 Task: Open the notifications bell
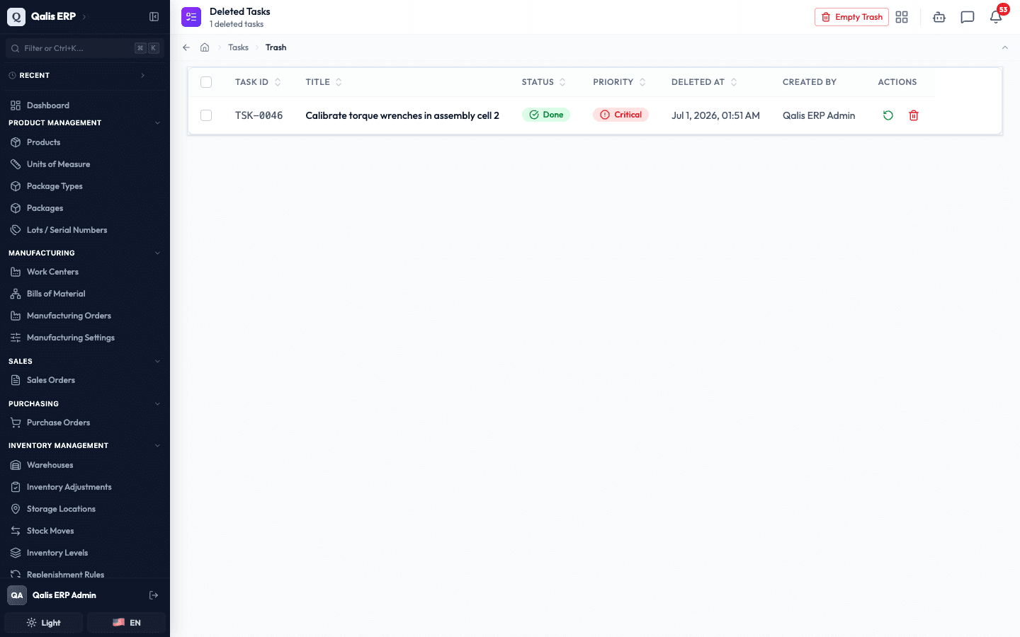(x=996, y=17)
